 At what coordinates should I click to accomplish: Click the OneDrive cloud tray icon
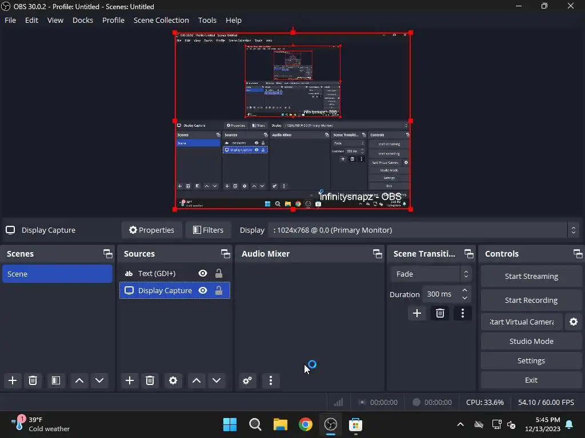click(x=479, y=424)
